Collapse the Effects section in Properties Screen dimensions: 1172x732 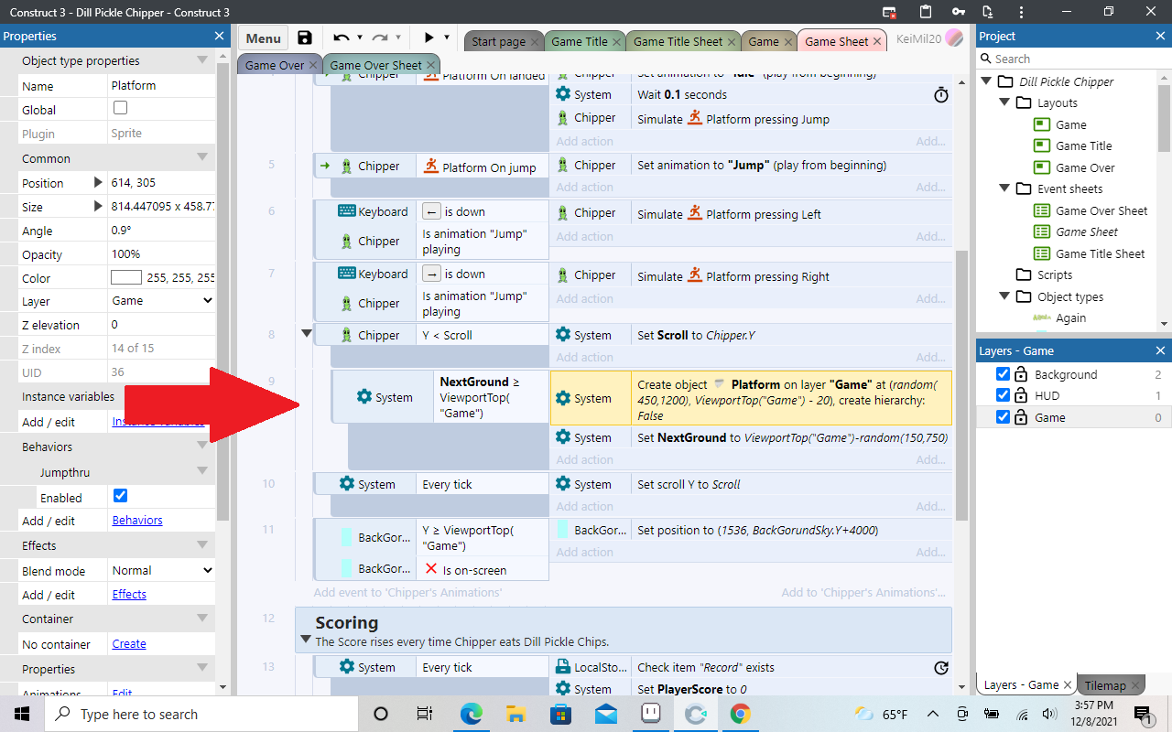202,545
